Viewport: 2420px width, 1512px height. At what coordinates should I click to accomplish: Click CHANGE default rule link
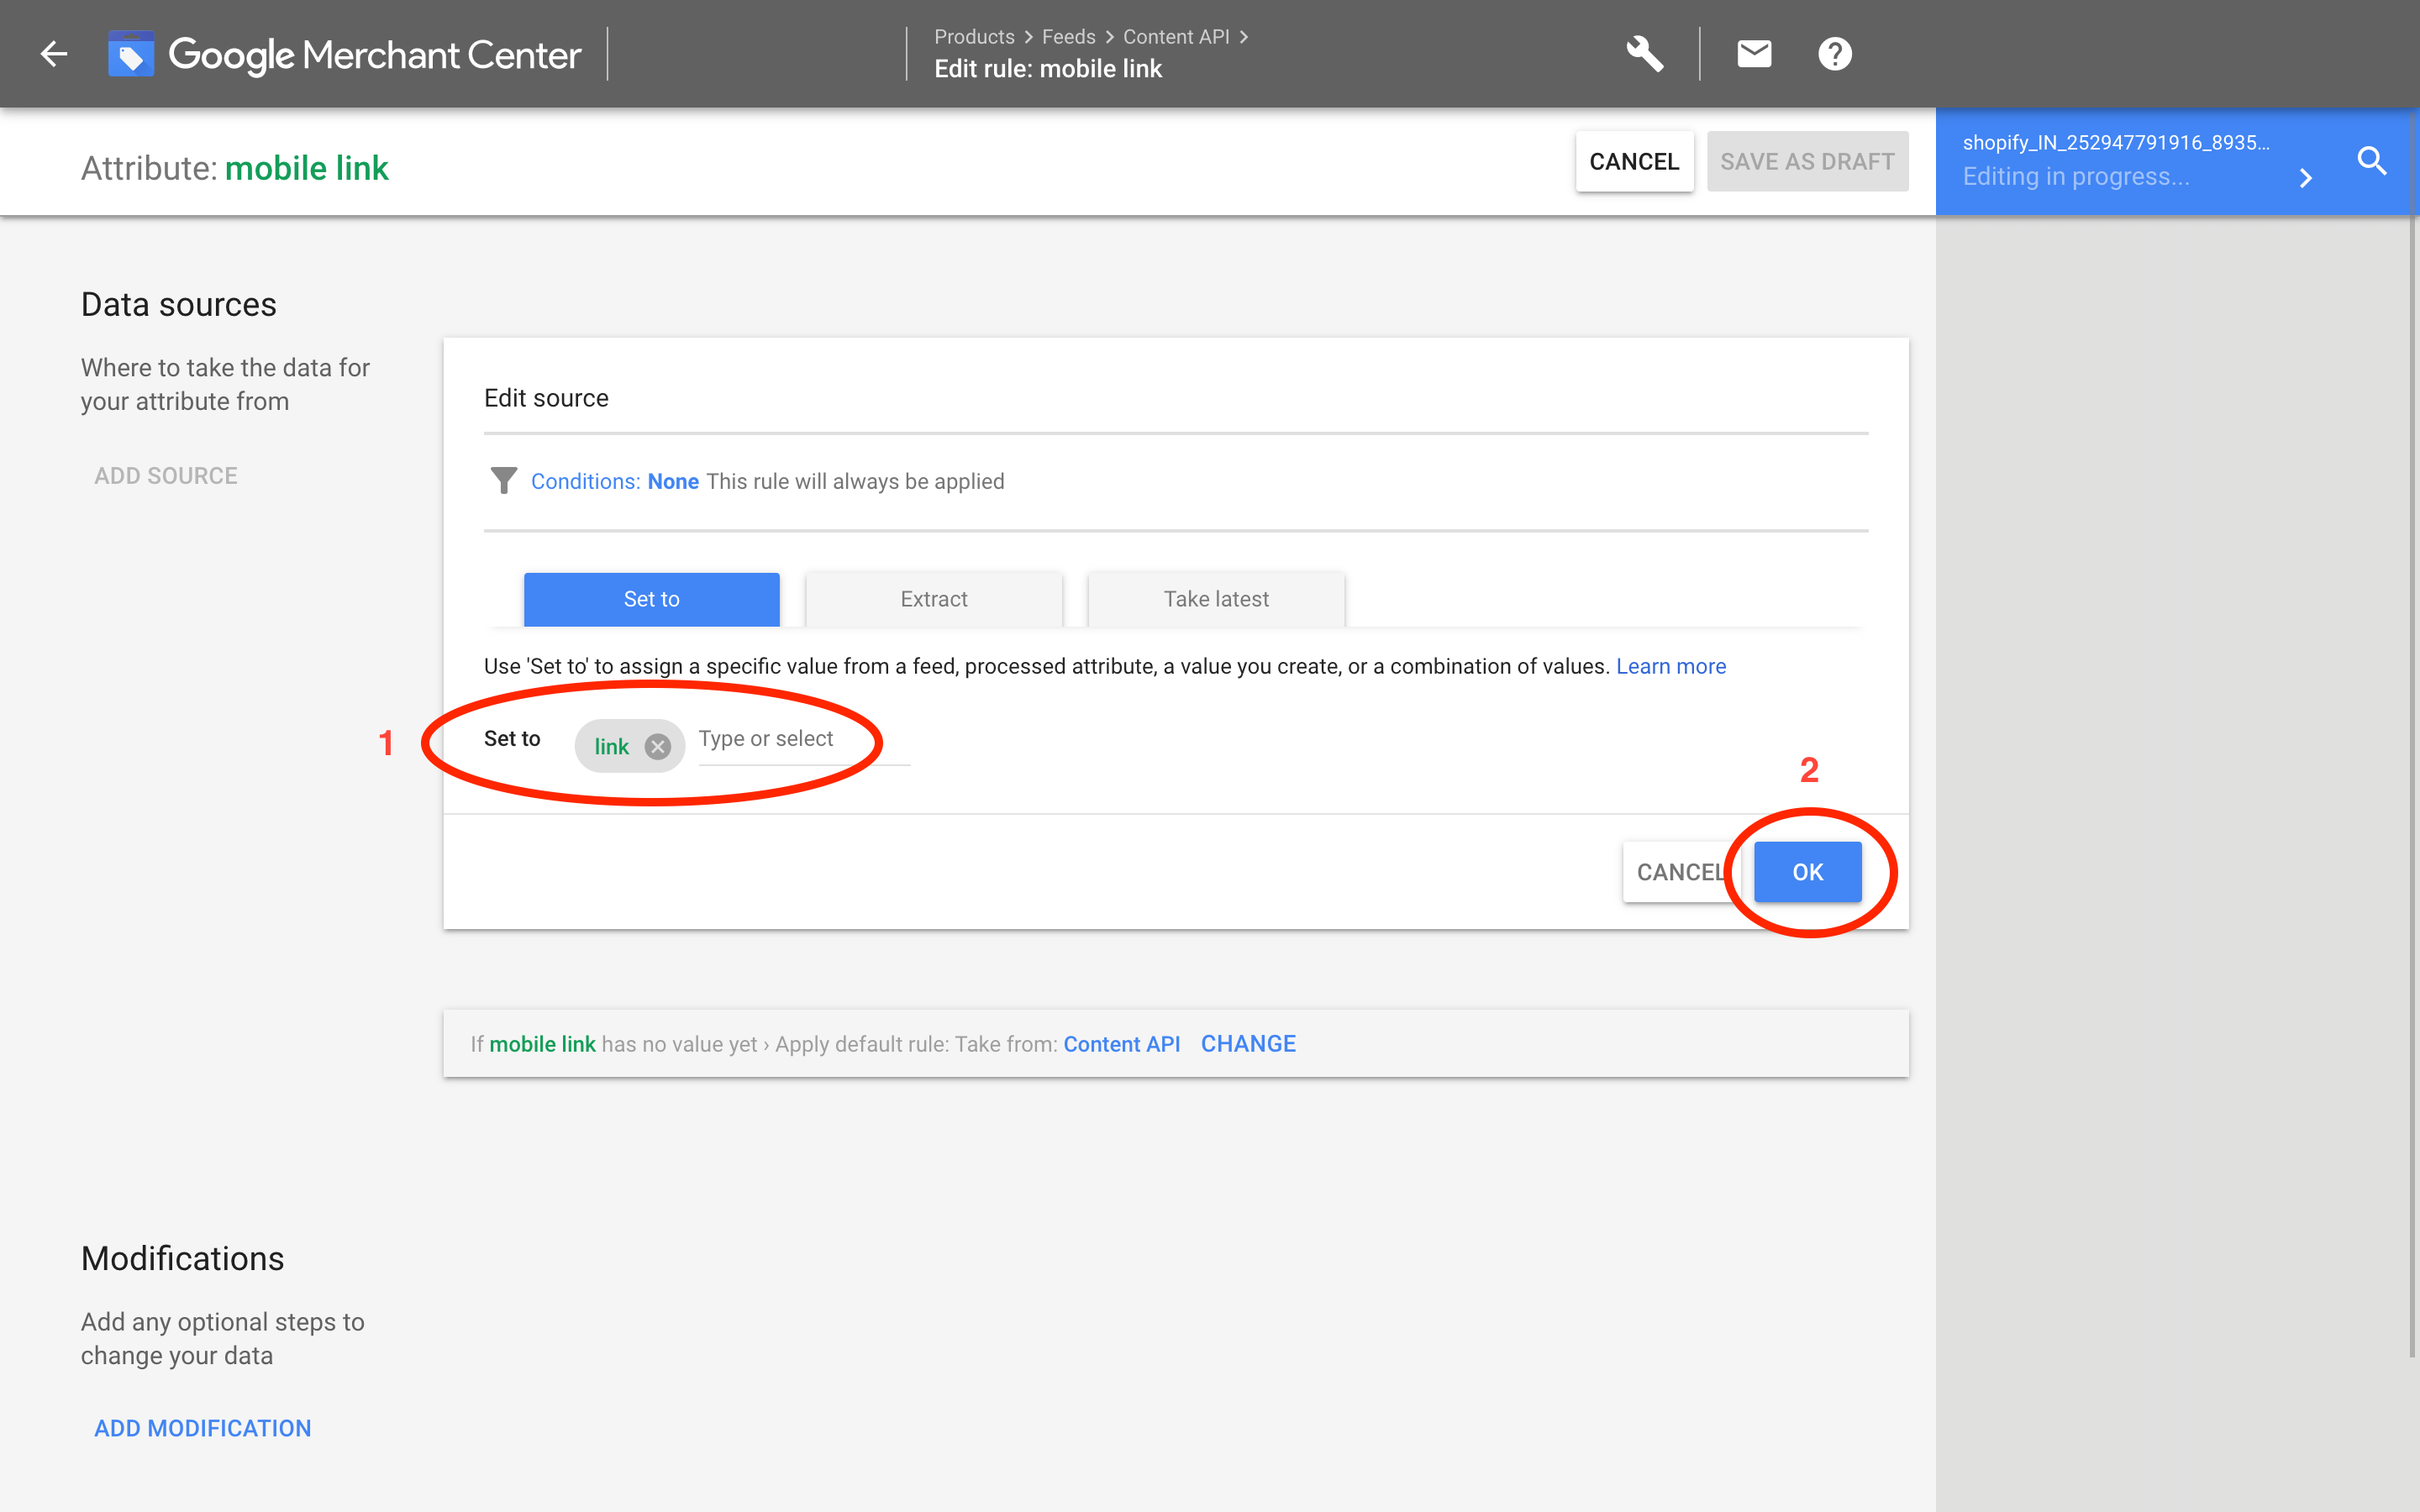1247,1043
